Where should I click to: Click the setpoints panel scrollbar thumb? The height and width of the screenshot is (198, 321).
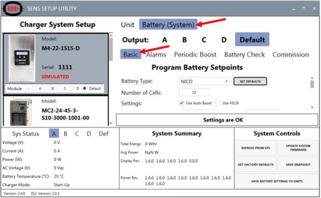(312, 84)
